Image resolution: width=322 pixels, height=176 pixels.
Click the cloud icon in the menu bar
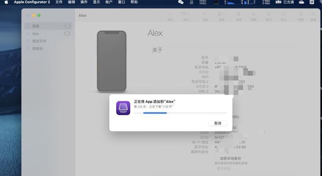click(x=301, y=2)
